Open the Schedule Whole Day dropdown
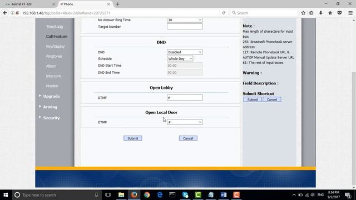The height and width of the screenshot is (200, 356). [x=180, y=58]
